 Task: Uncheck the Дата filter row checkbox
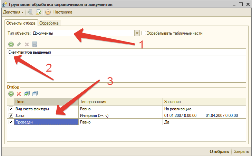pos(10,115)
